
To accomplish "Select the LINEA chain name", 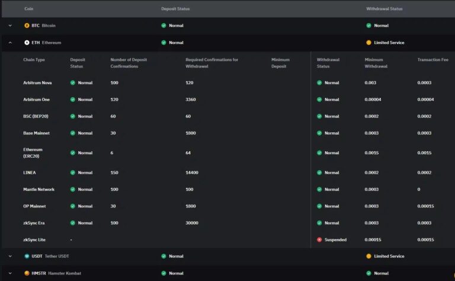I will coord(30,173).
